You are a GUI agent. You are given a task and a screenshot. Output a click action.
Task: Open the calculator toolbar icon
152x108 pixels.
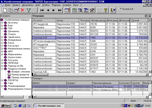click(74, 10)
